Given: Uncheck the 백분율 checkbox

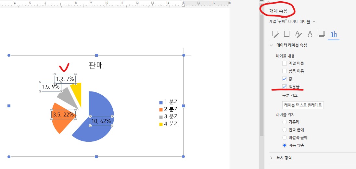Looking at the screenshot, I should (x=285, y=86).
